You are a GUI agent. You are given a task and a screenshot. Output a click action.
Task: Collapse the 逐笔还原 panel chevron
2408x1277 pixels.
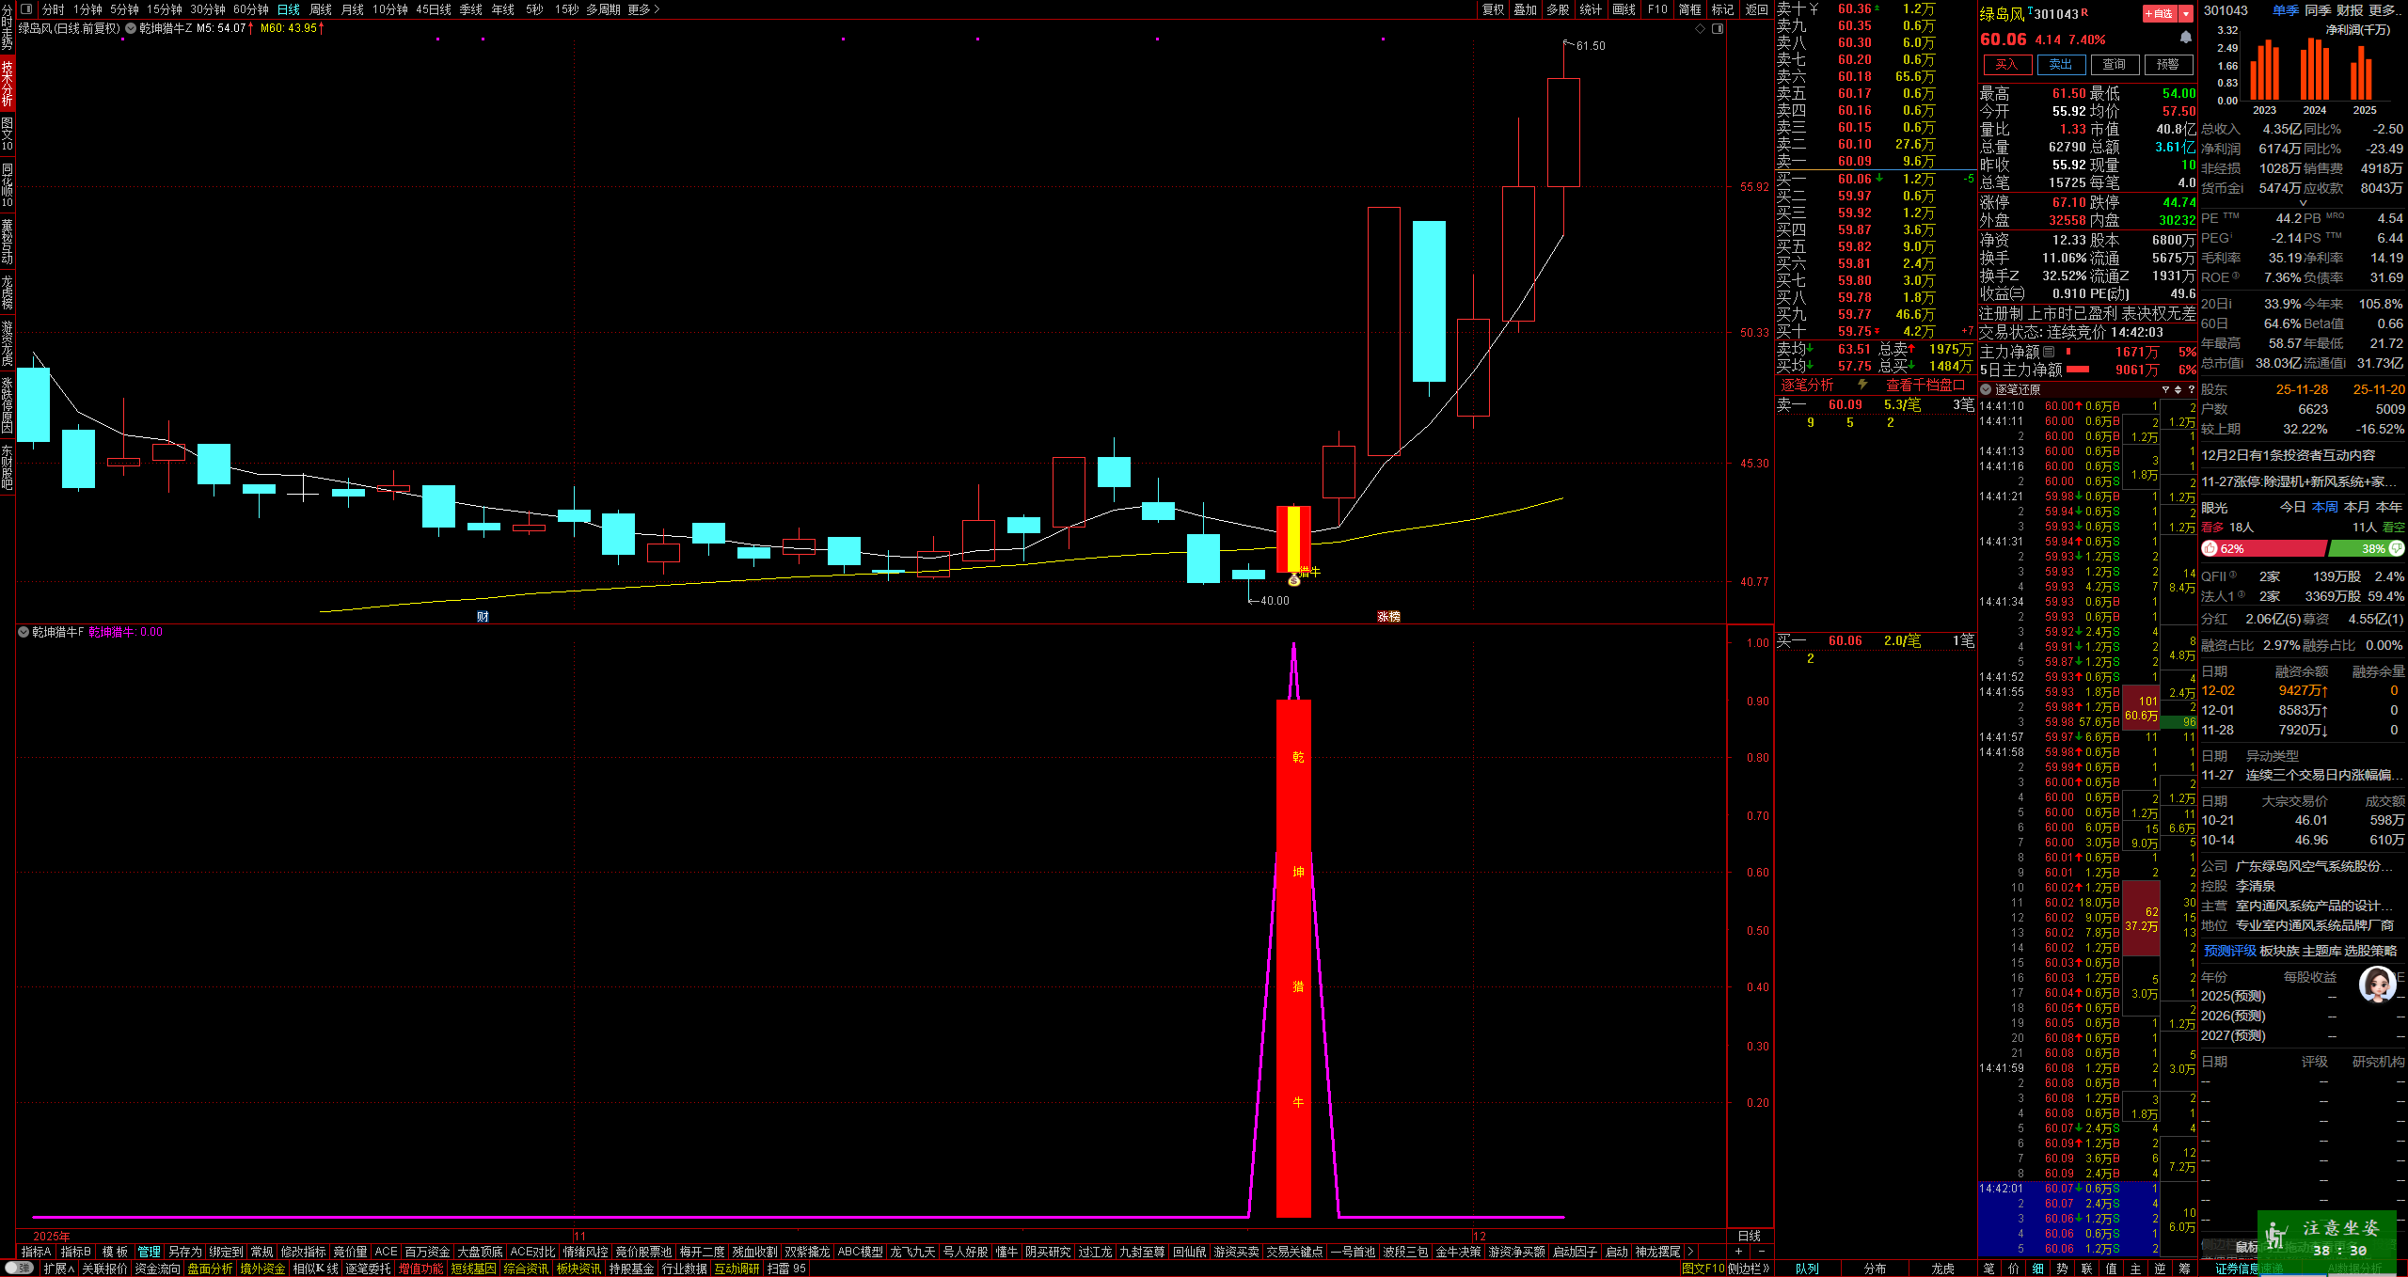(x=1986, y=389)
